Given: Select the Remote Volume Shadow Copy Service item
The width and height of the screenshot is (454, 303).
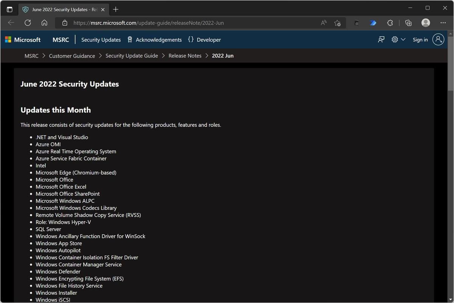Looking at the screenshot, I should [88, 215].
